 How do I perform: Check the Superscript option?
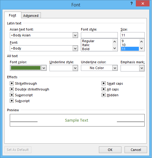(12, 95)
